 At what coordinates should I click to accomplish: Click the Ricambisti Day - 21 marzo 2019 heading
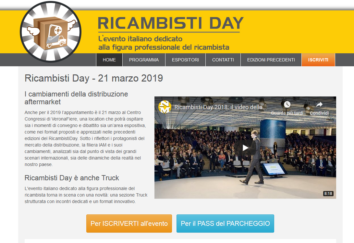(x=94, y=78)
